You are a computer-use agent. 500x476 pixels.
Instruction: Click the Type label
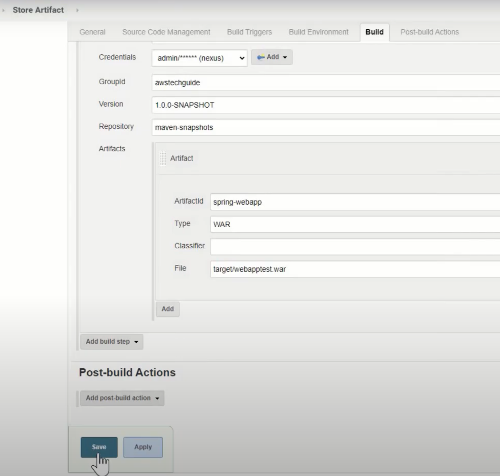click(x=182, y=224)
